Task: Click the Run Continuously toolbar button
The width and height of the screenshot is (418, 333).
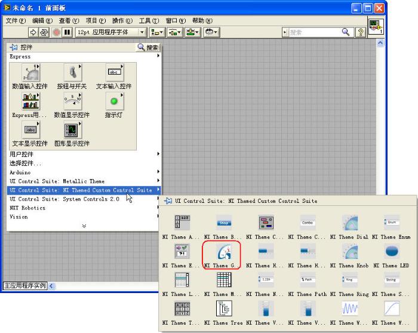Action: coord(45,32)
